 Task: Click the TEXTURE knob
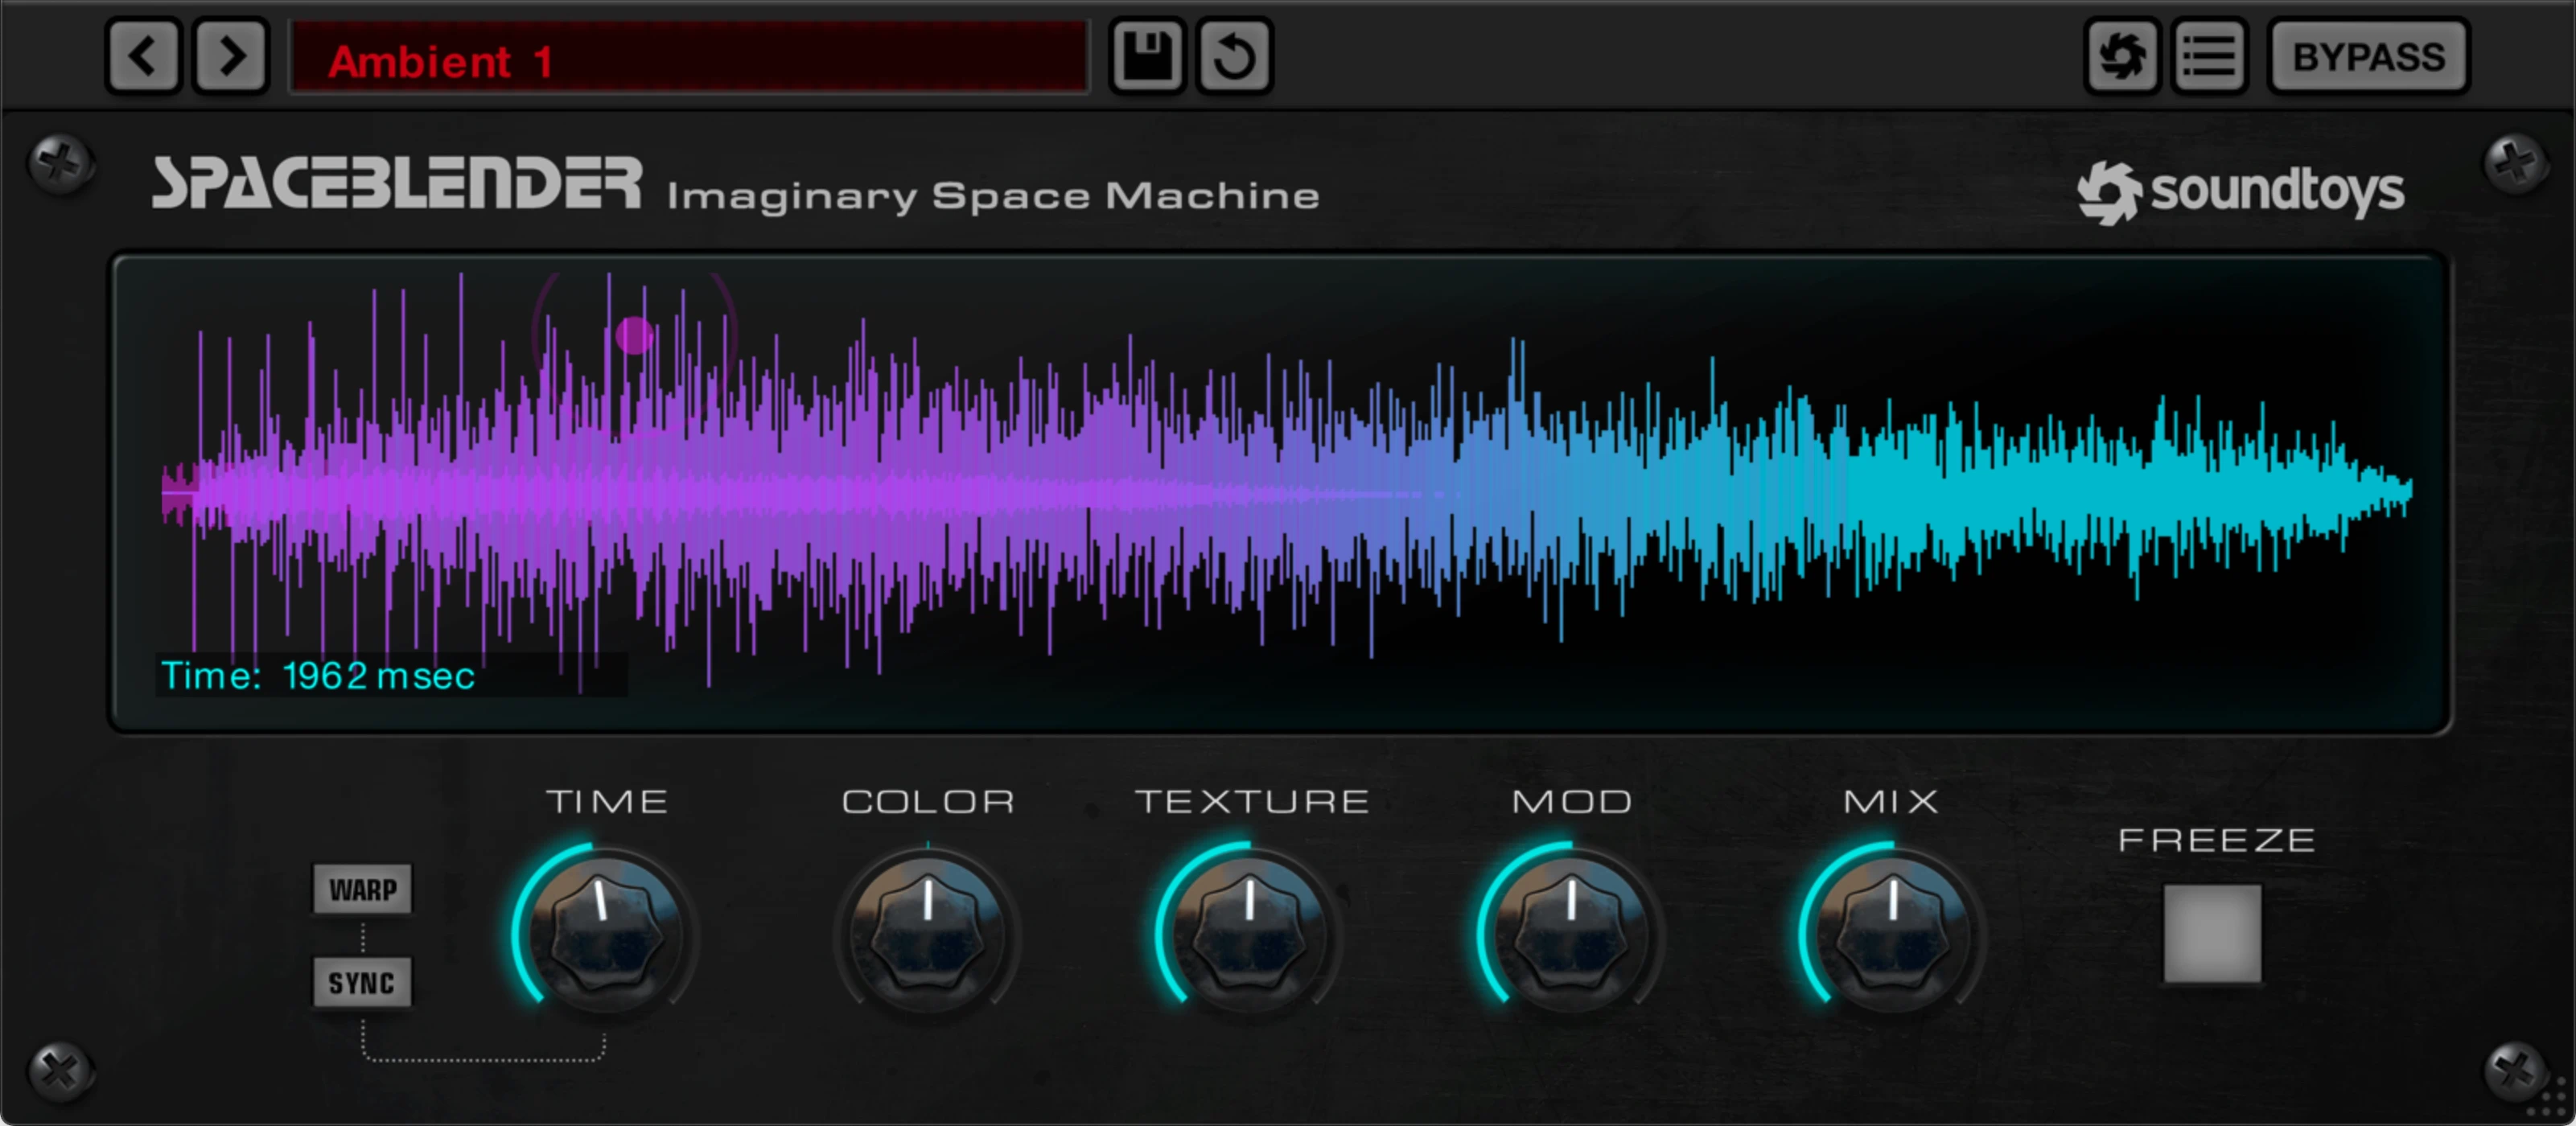(x=1250, y=934)
